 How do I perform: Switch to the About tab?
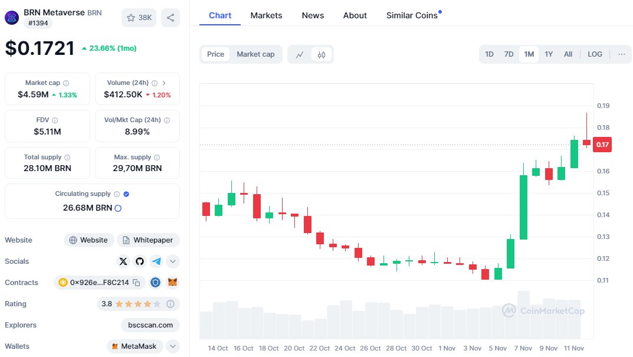pyautogui.click(x=355, y=15)
